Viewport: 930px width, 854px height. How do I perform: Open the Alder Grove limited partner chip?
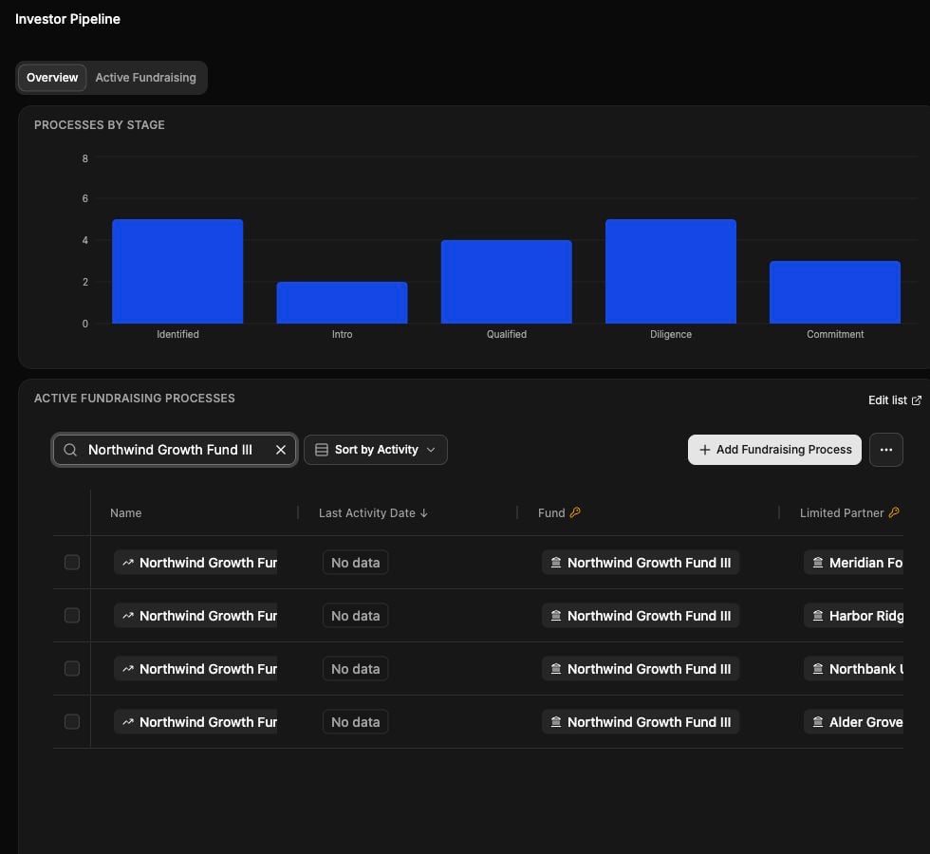(x=853, y=722)
